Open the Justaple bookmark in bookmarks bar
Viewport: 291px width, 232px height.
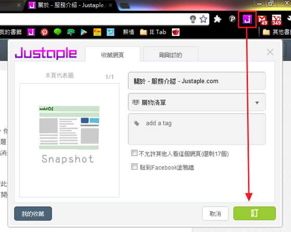pos(31,32)
